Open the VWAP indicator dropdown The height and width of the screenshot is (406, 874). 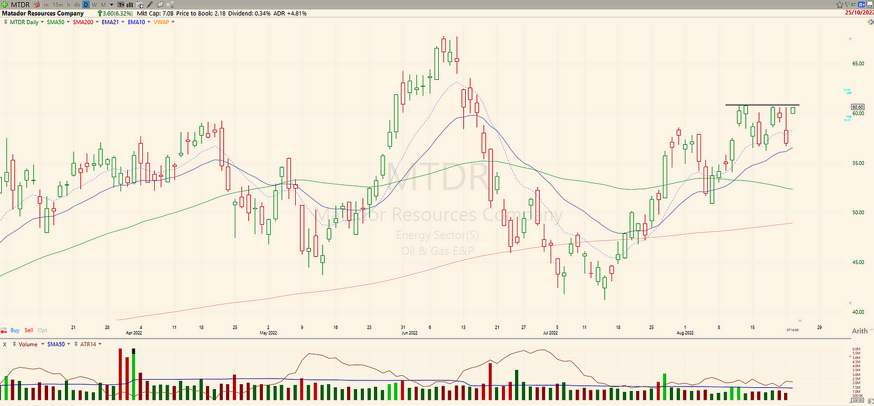coord(173,22)
